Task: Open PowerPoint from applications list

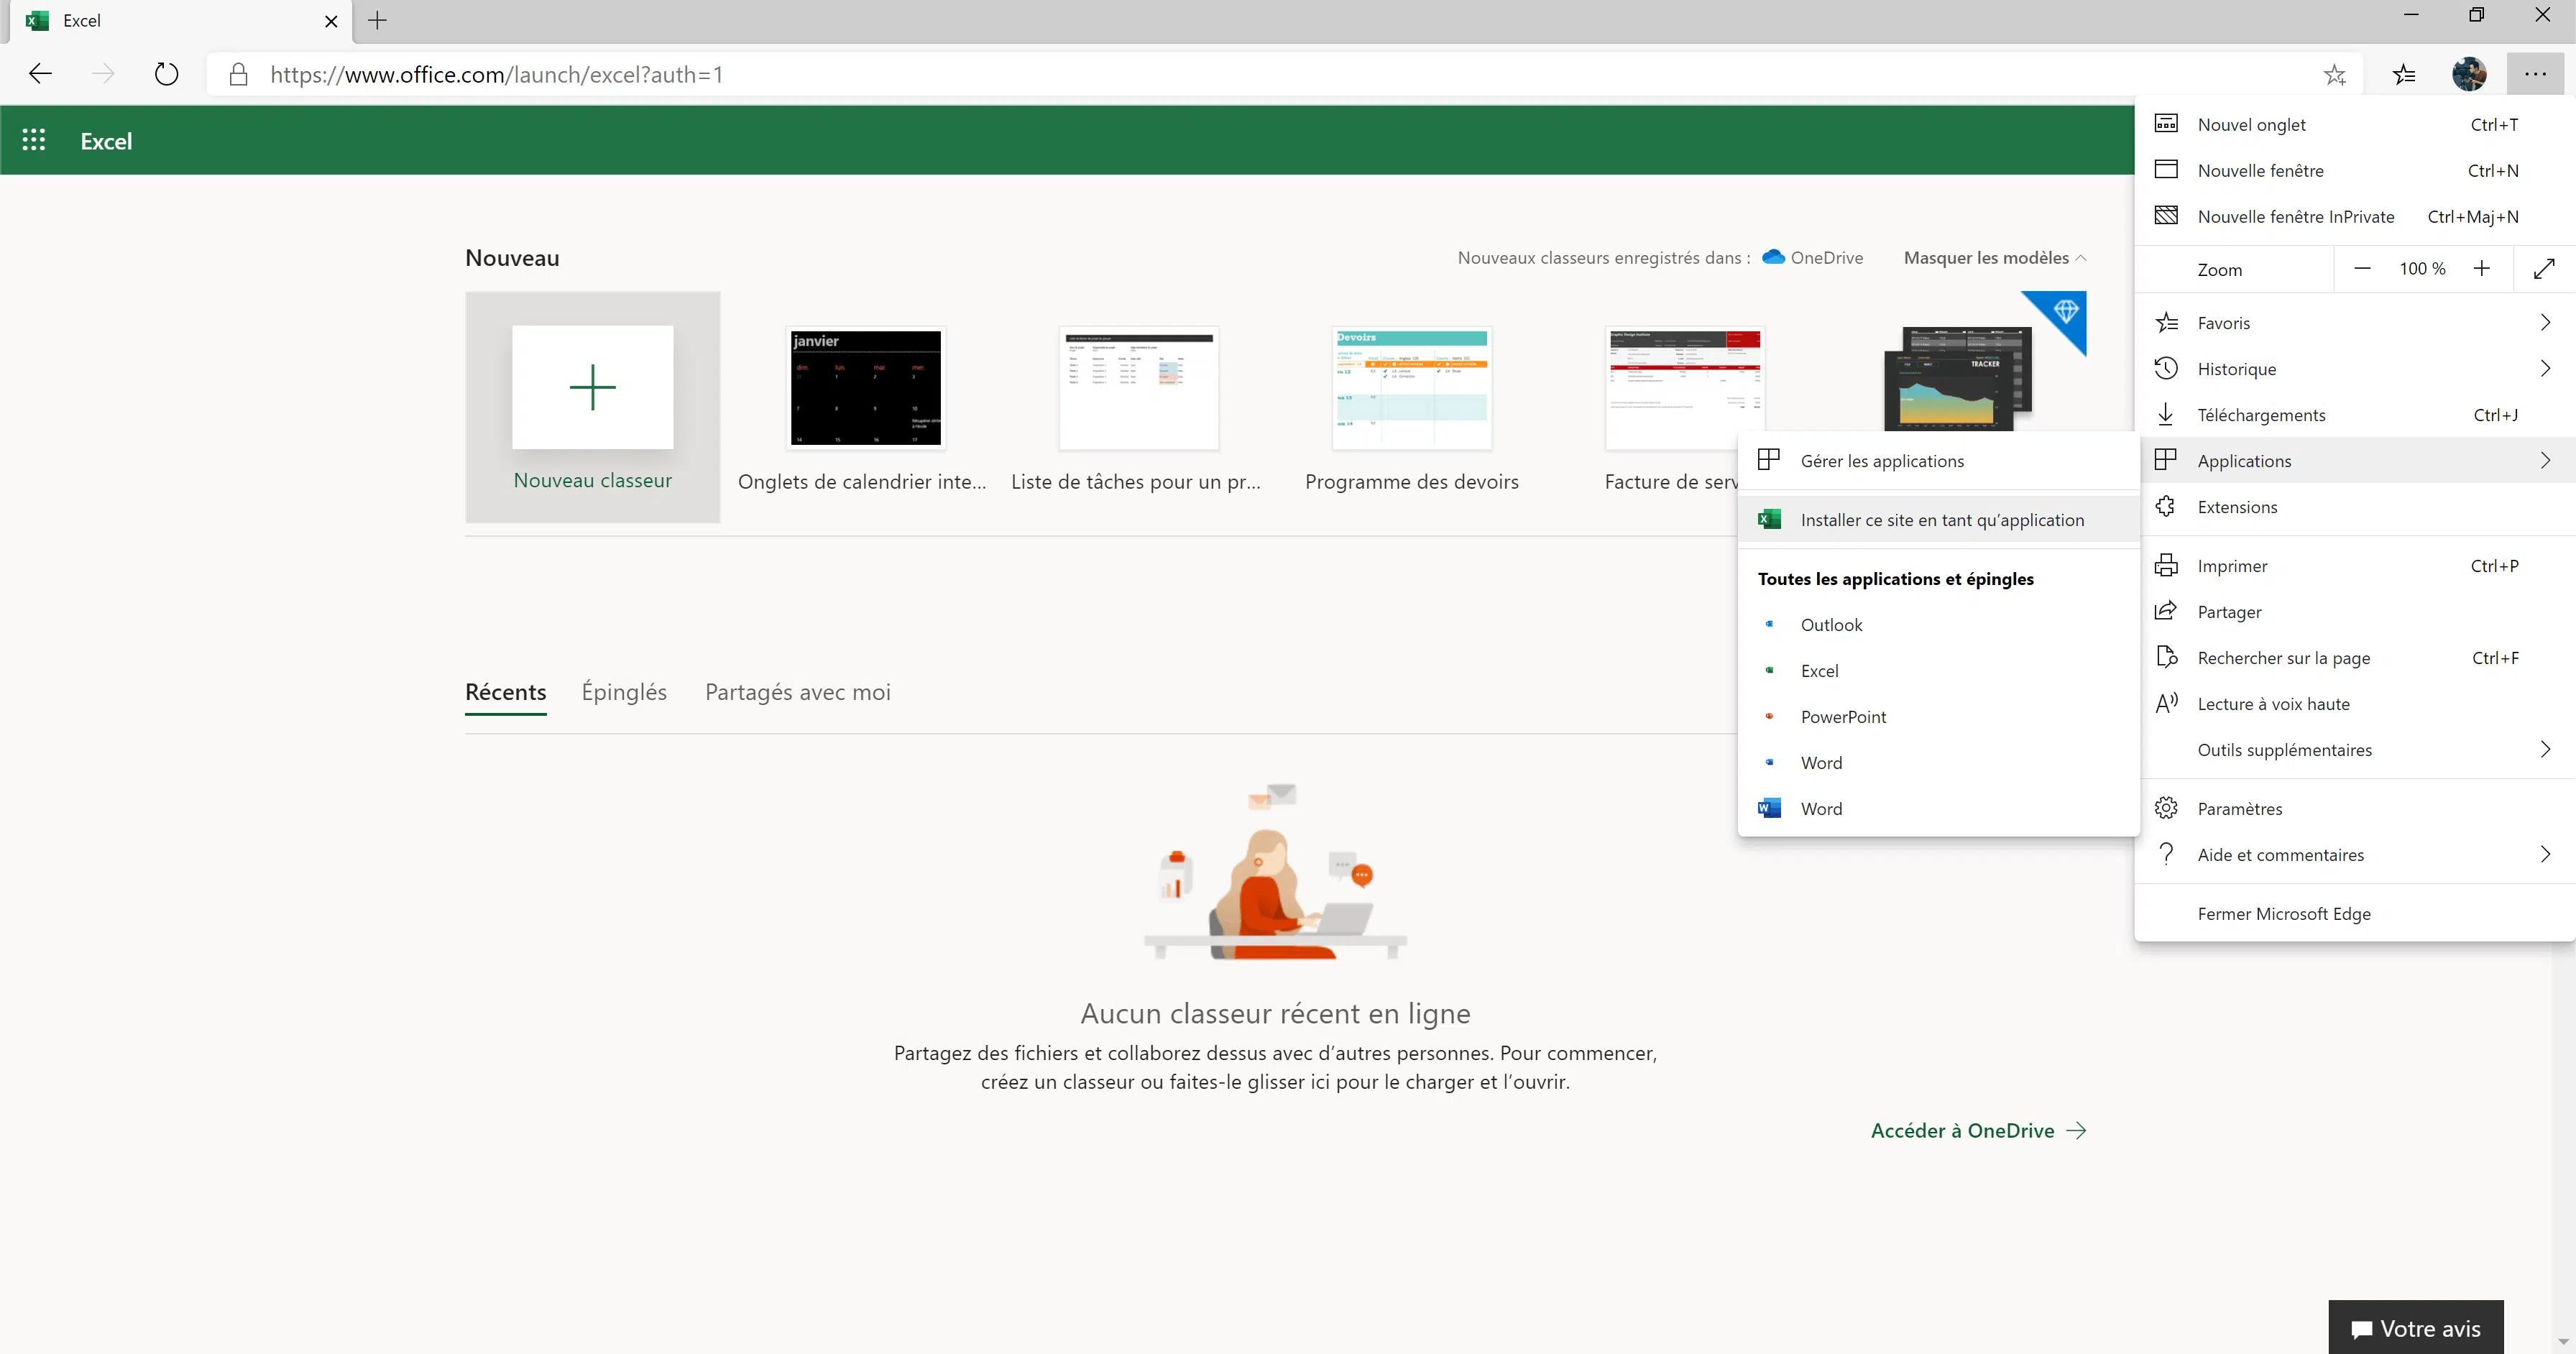Action: pyautogui.click(x=1938, y=716)
